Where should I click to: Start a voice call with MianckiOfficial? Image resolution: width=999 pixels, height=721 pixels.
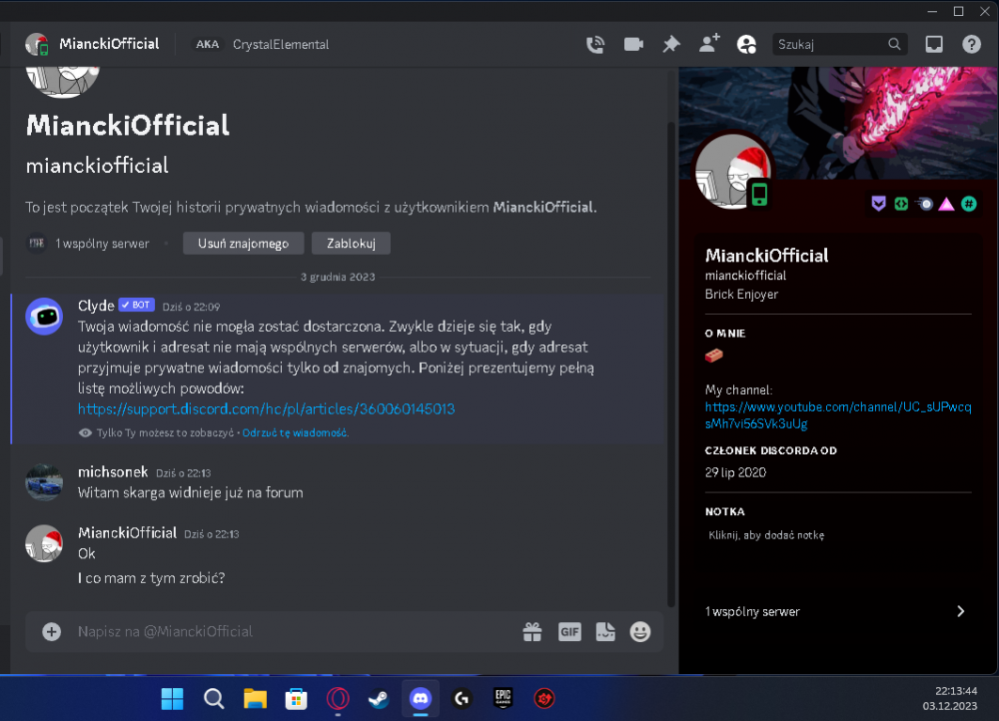point(595,45)
